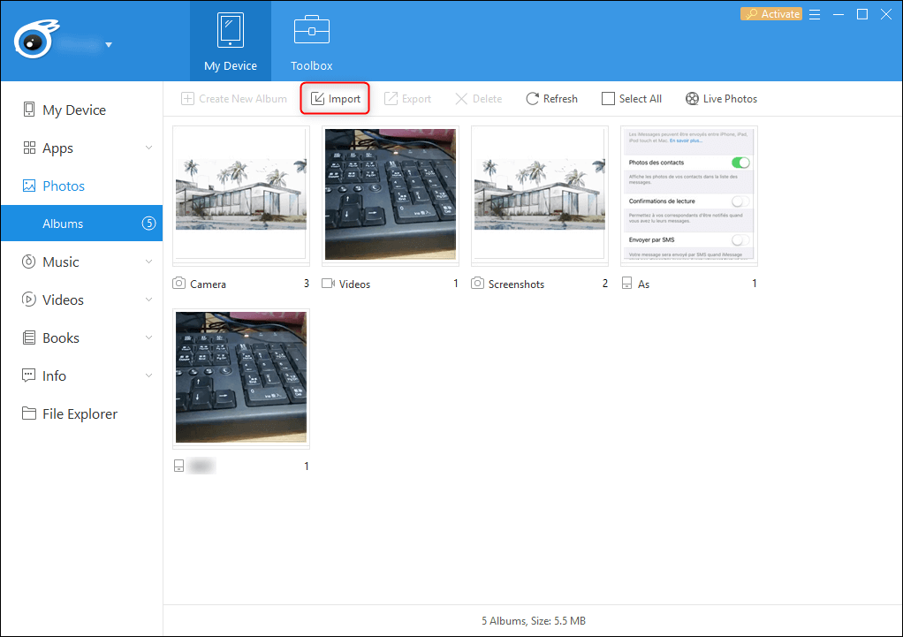Tick the Select All checkbox
Image resolution: width=903 pixels, height=637 pixels.
[x=608, y=98]
